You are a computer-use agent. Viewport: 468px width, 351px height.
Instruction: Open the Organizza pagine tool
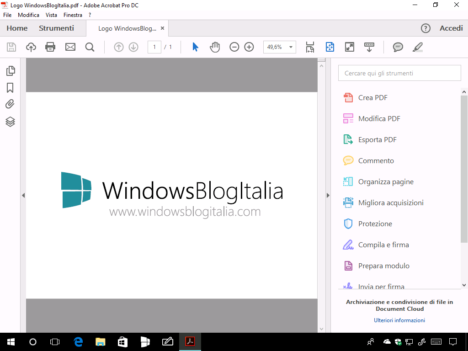[379, 182]
